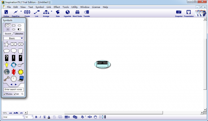Open the font size 12 dropdown

tap(32, 116)
